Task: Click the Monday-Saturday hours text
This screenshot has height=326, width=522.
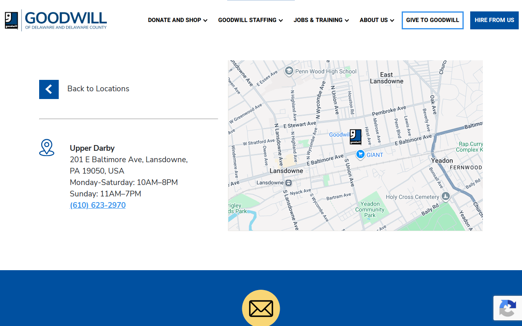Action: point(124,182)
